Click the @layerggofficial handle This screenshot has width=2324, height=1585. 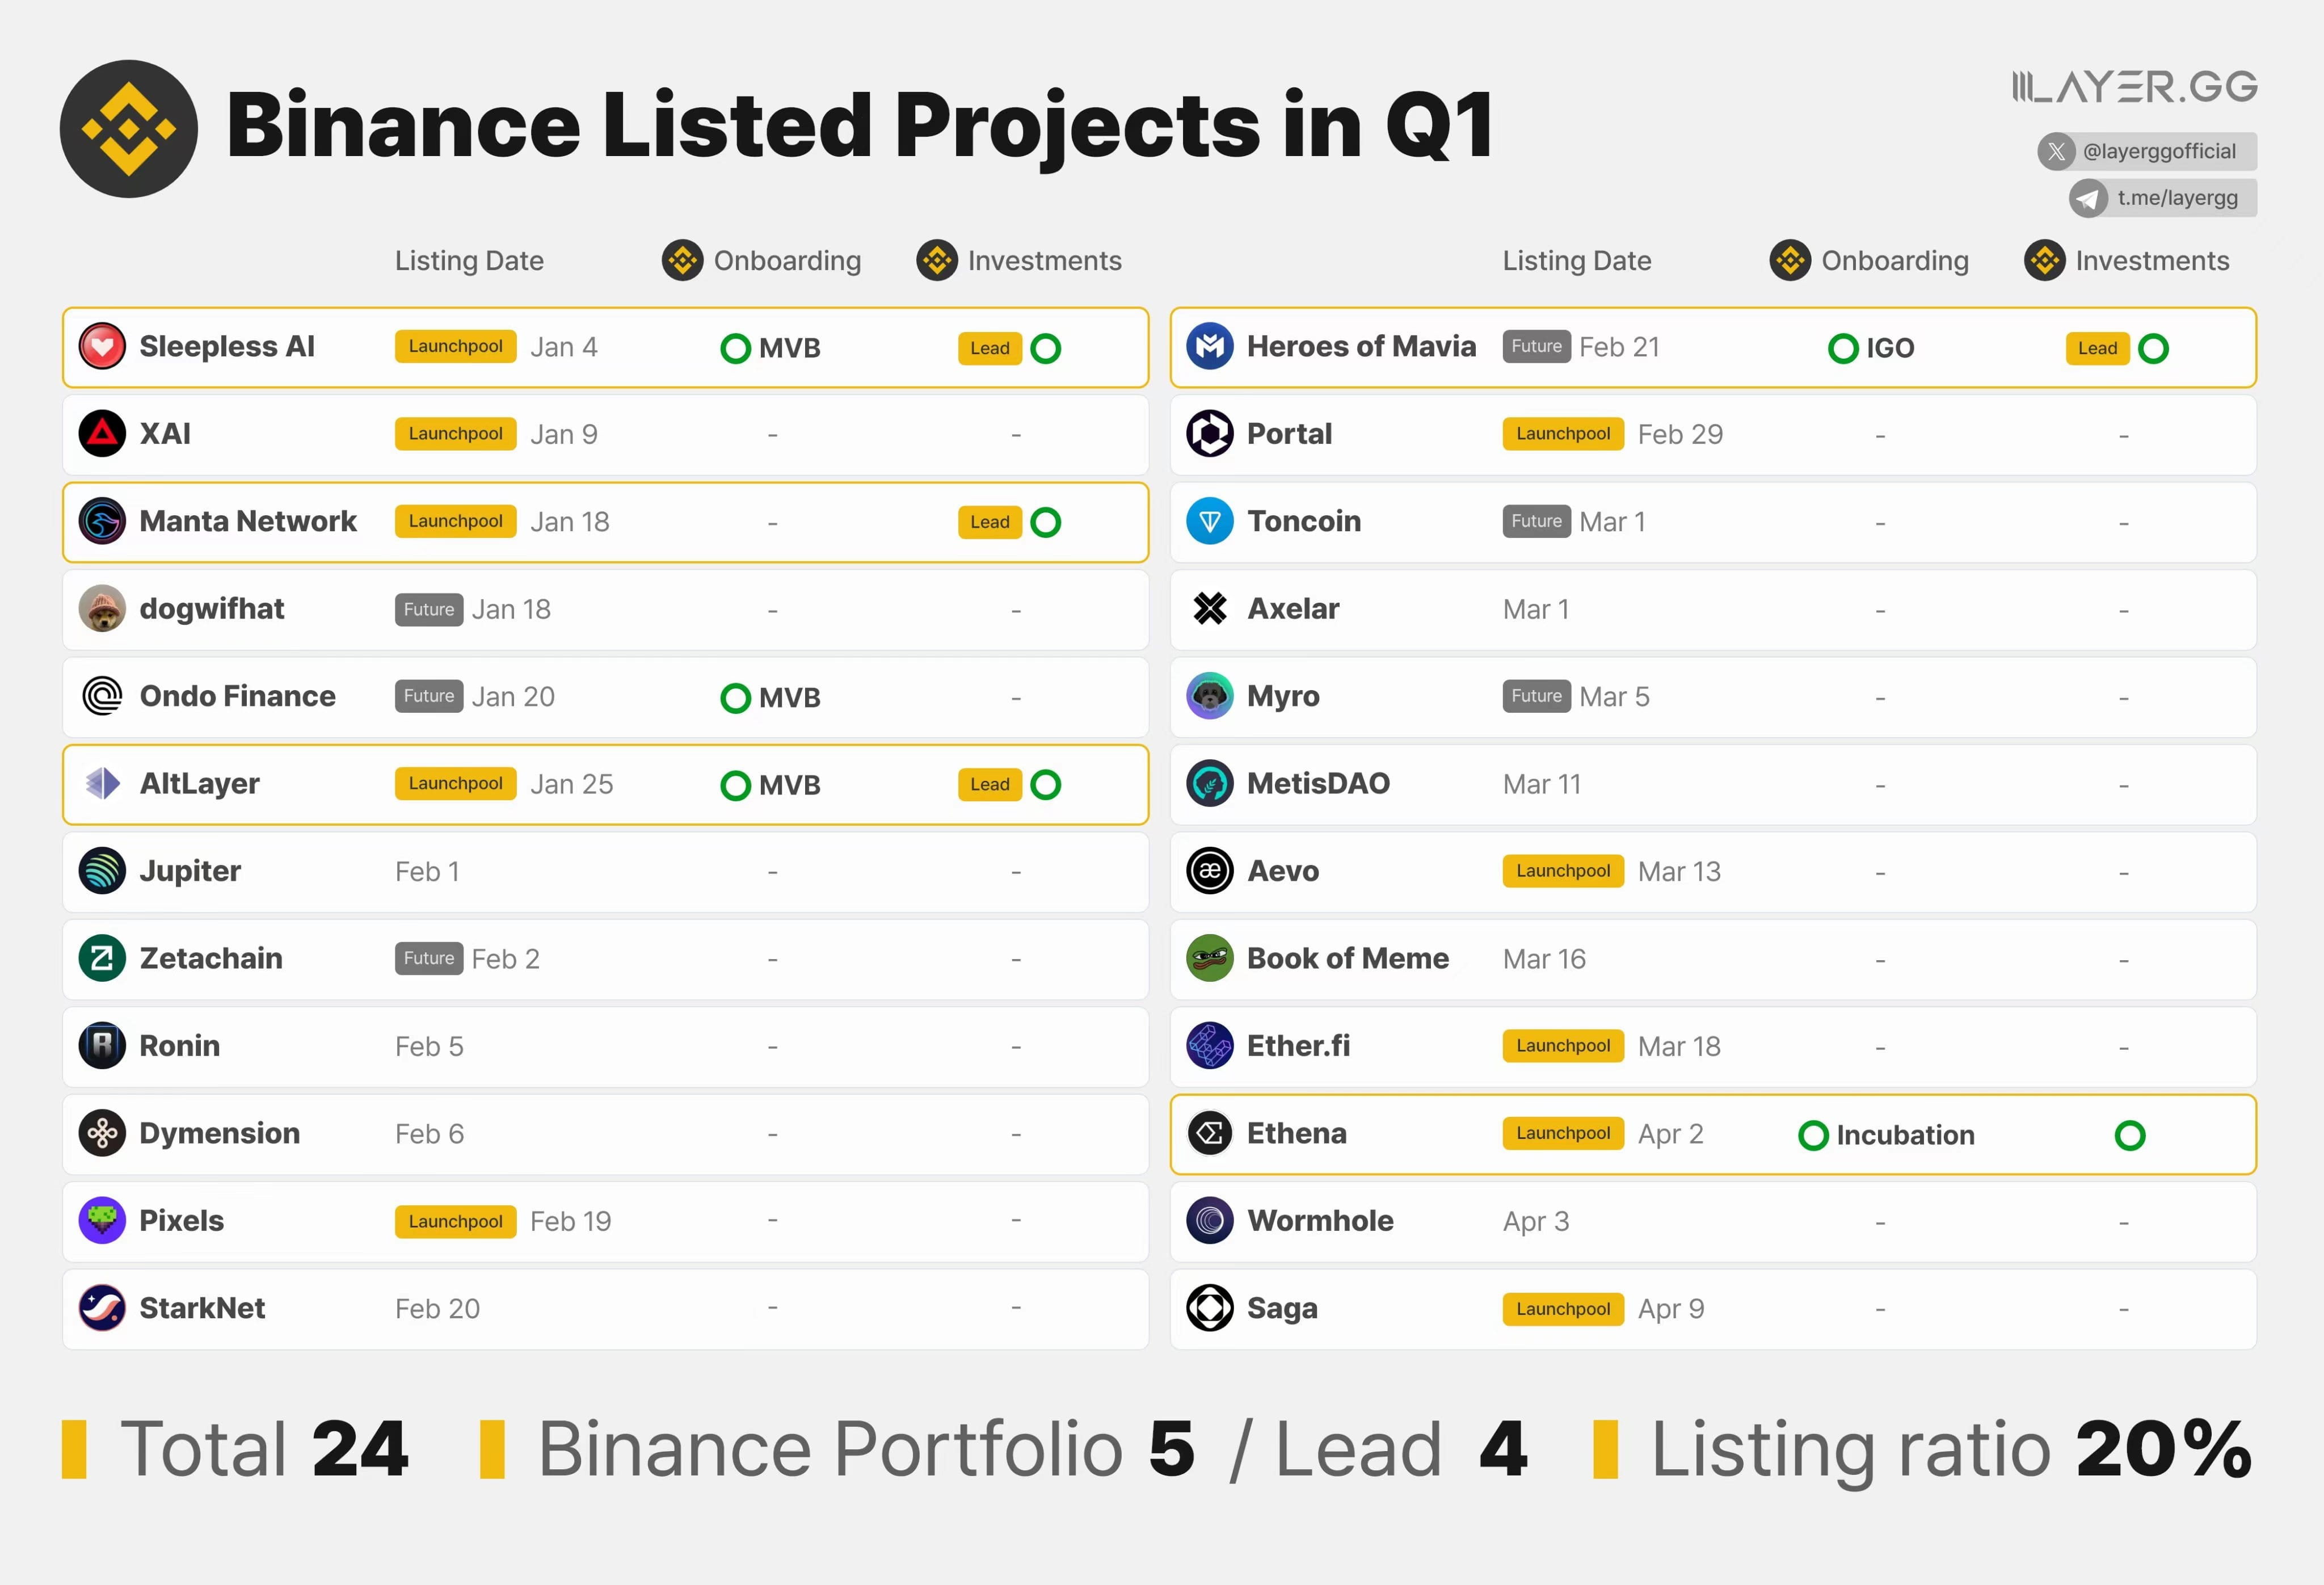(2160, 151)
